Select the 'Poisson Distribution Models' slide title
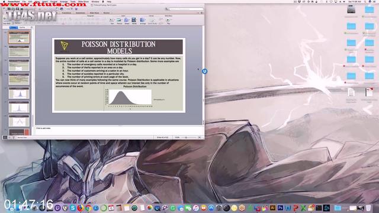The width and height of the screenshot is (379, 213). coord(118,47)
